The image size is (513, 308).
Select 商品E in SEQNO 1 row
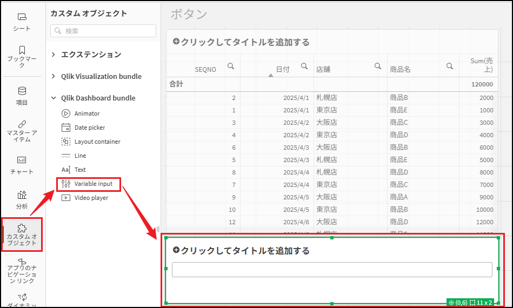tap(399, 110)
